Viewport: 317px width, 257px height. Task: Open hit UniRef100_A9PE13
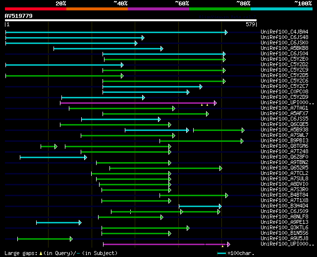[x=284, y=222]
